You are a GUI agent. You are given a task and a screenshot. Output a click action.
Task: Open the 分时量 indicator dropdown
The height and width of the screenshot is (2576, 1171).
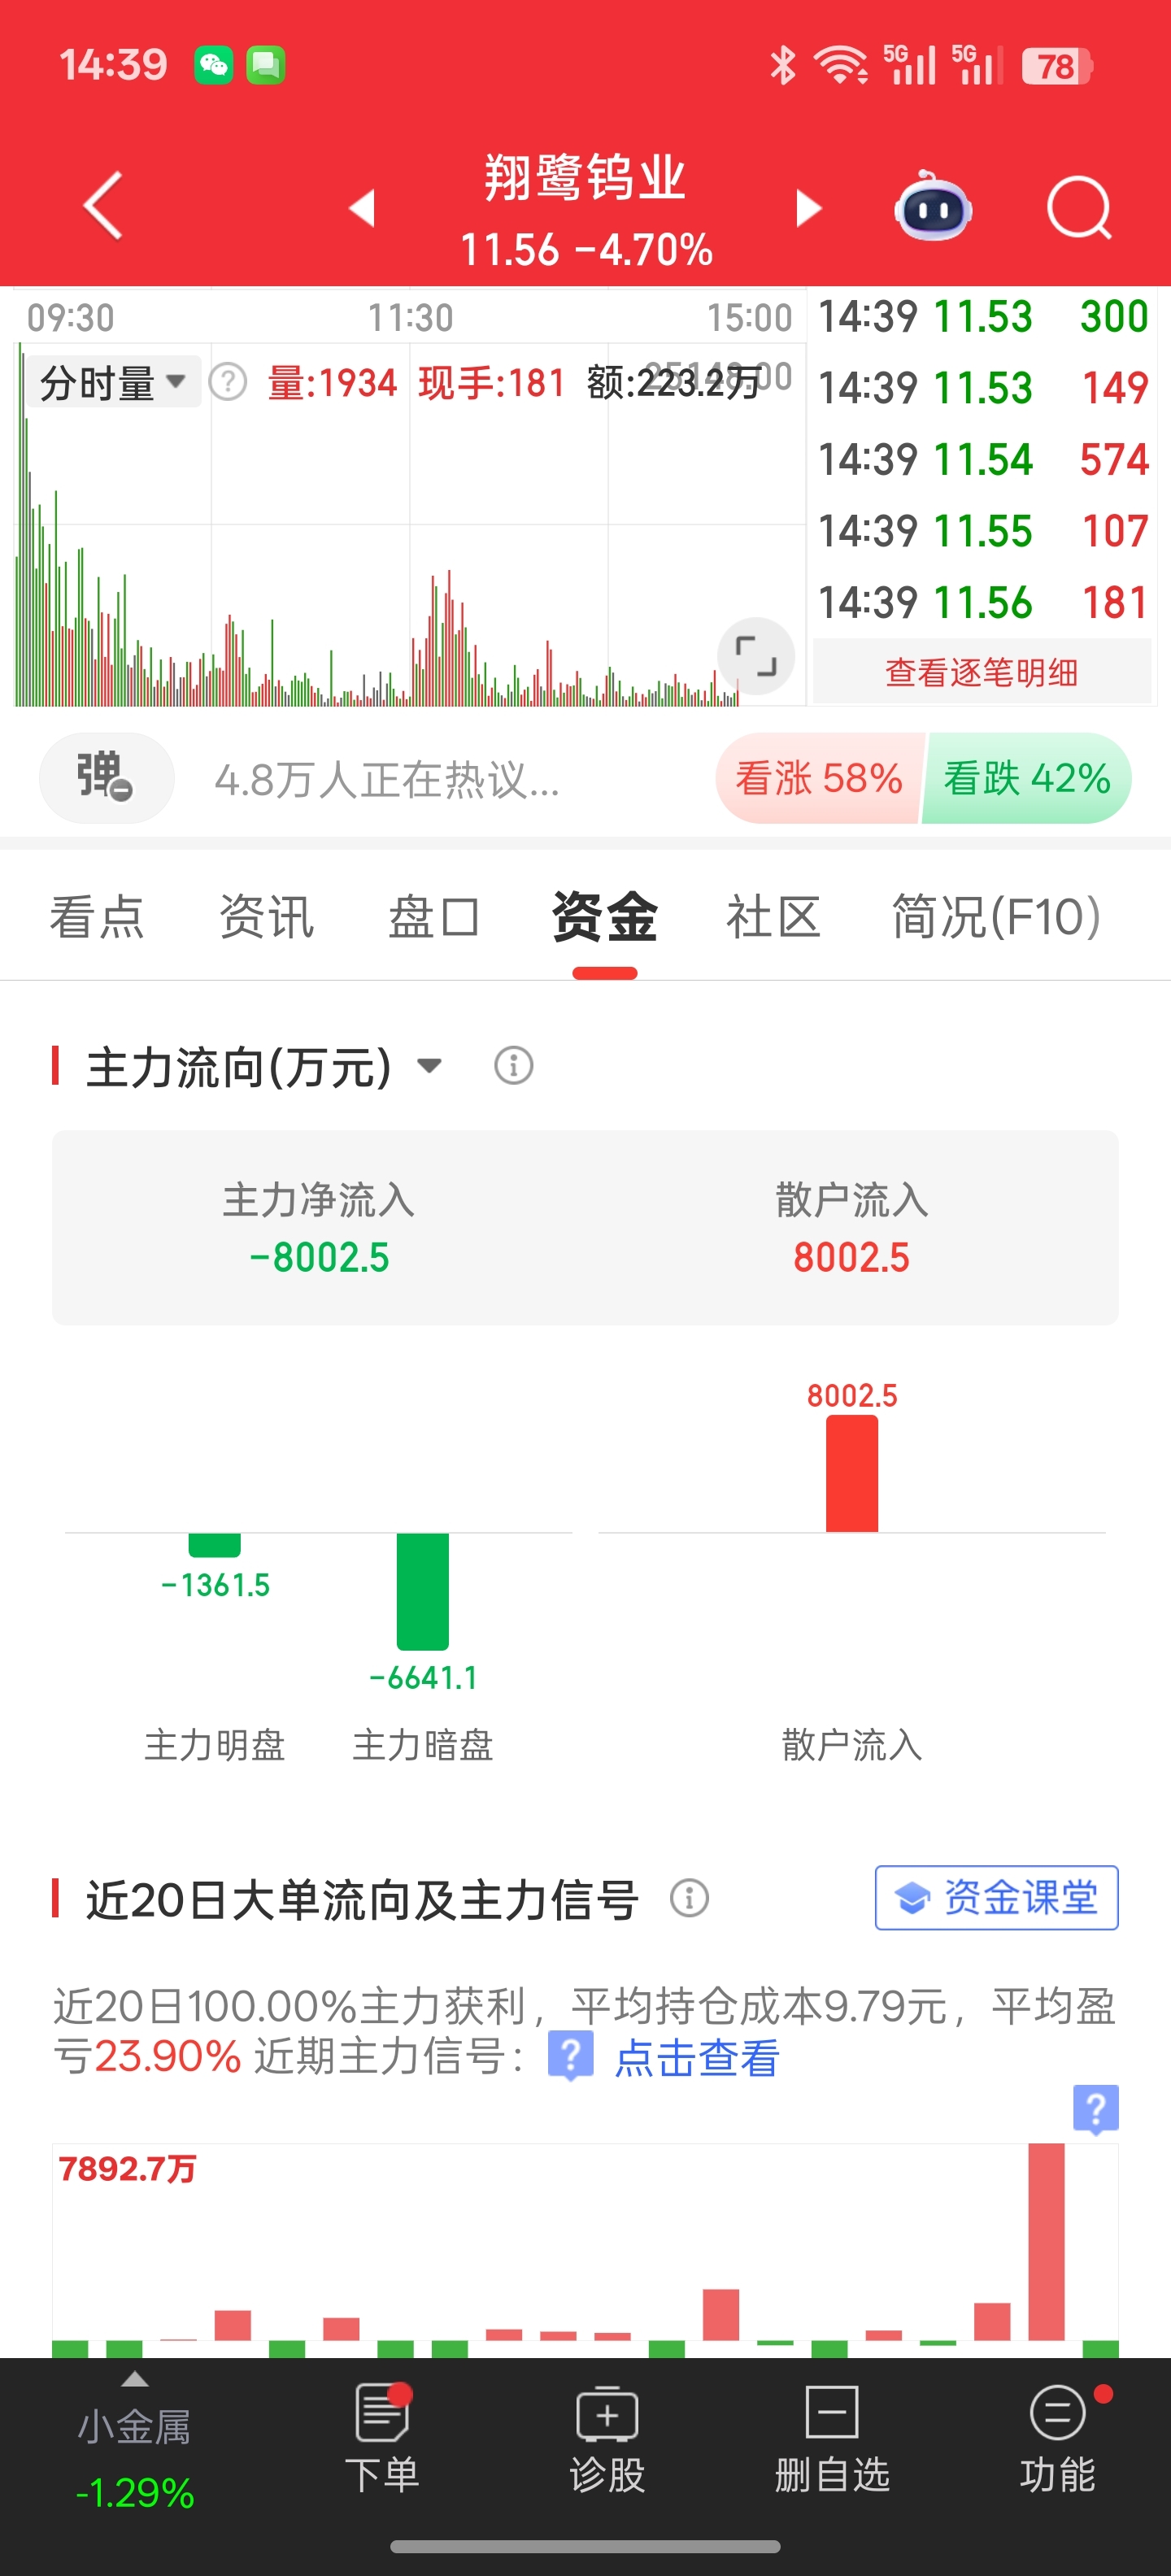tap(112, 382)
